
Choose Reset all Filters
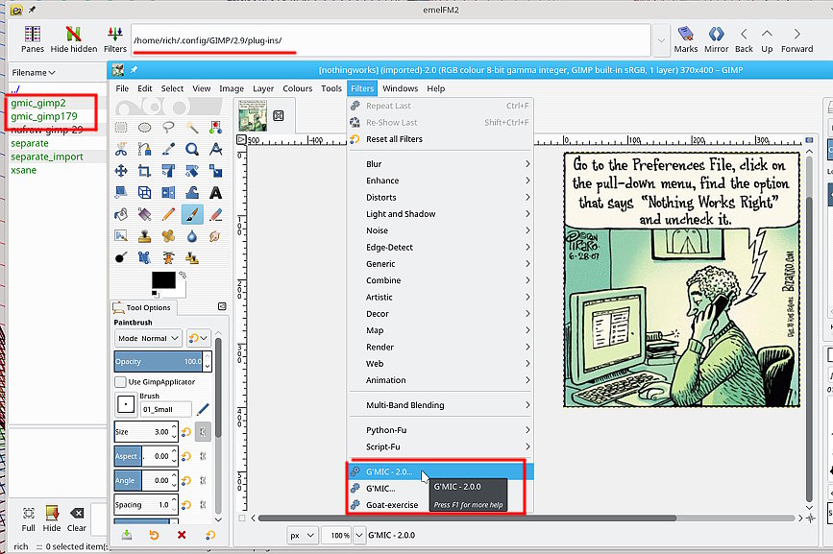tap(440, 139)
